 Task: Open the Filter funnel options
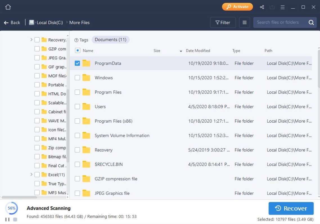pyautogui.click(x=223, y=22)
